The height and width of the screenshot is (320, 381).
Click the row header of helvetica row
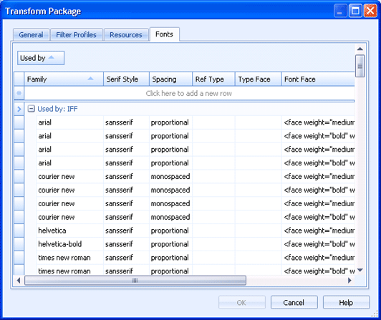pyautogui.click(x=19, y=231)
